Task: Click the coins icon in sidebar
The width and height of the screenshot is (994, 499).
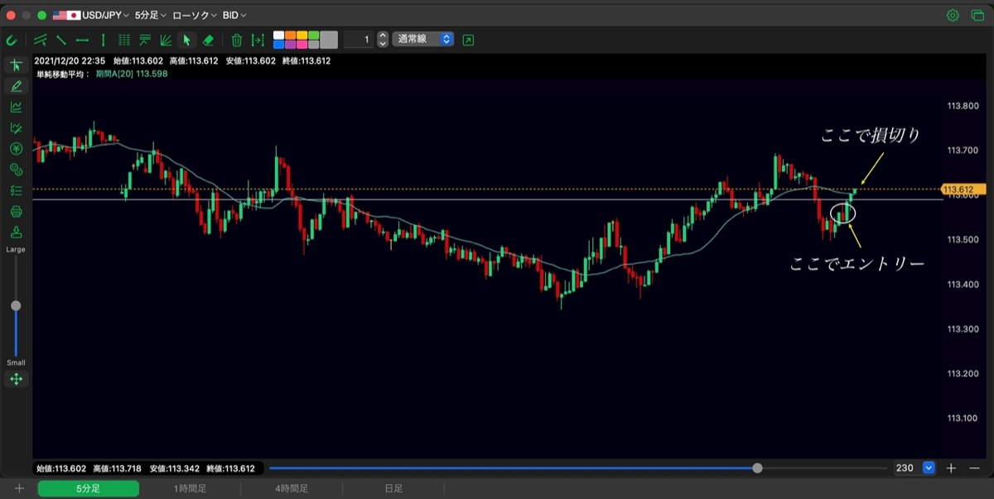Action: click(x=16, y=170)
